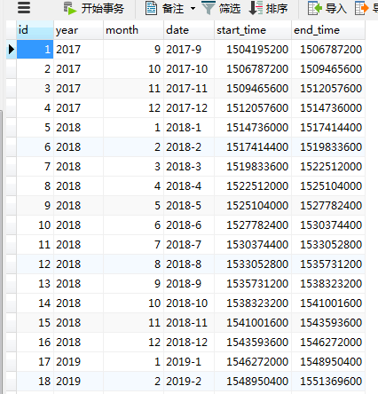Image resolution: width=378 pixels, height=394 pixels.
Task: Click the 备注 memo toolbar button
Action: pyautogui.click(x=165, y=9)
